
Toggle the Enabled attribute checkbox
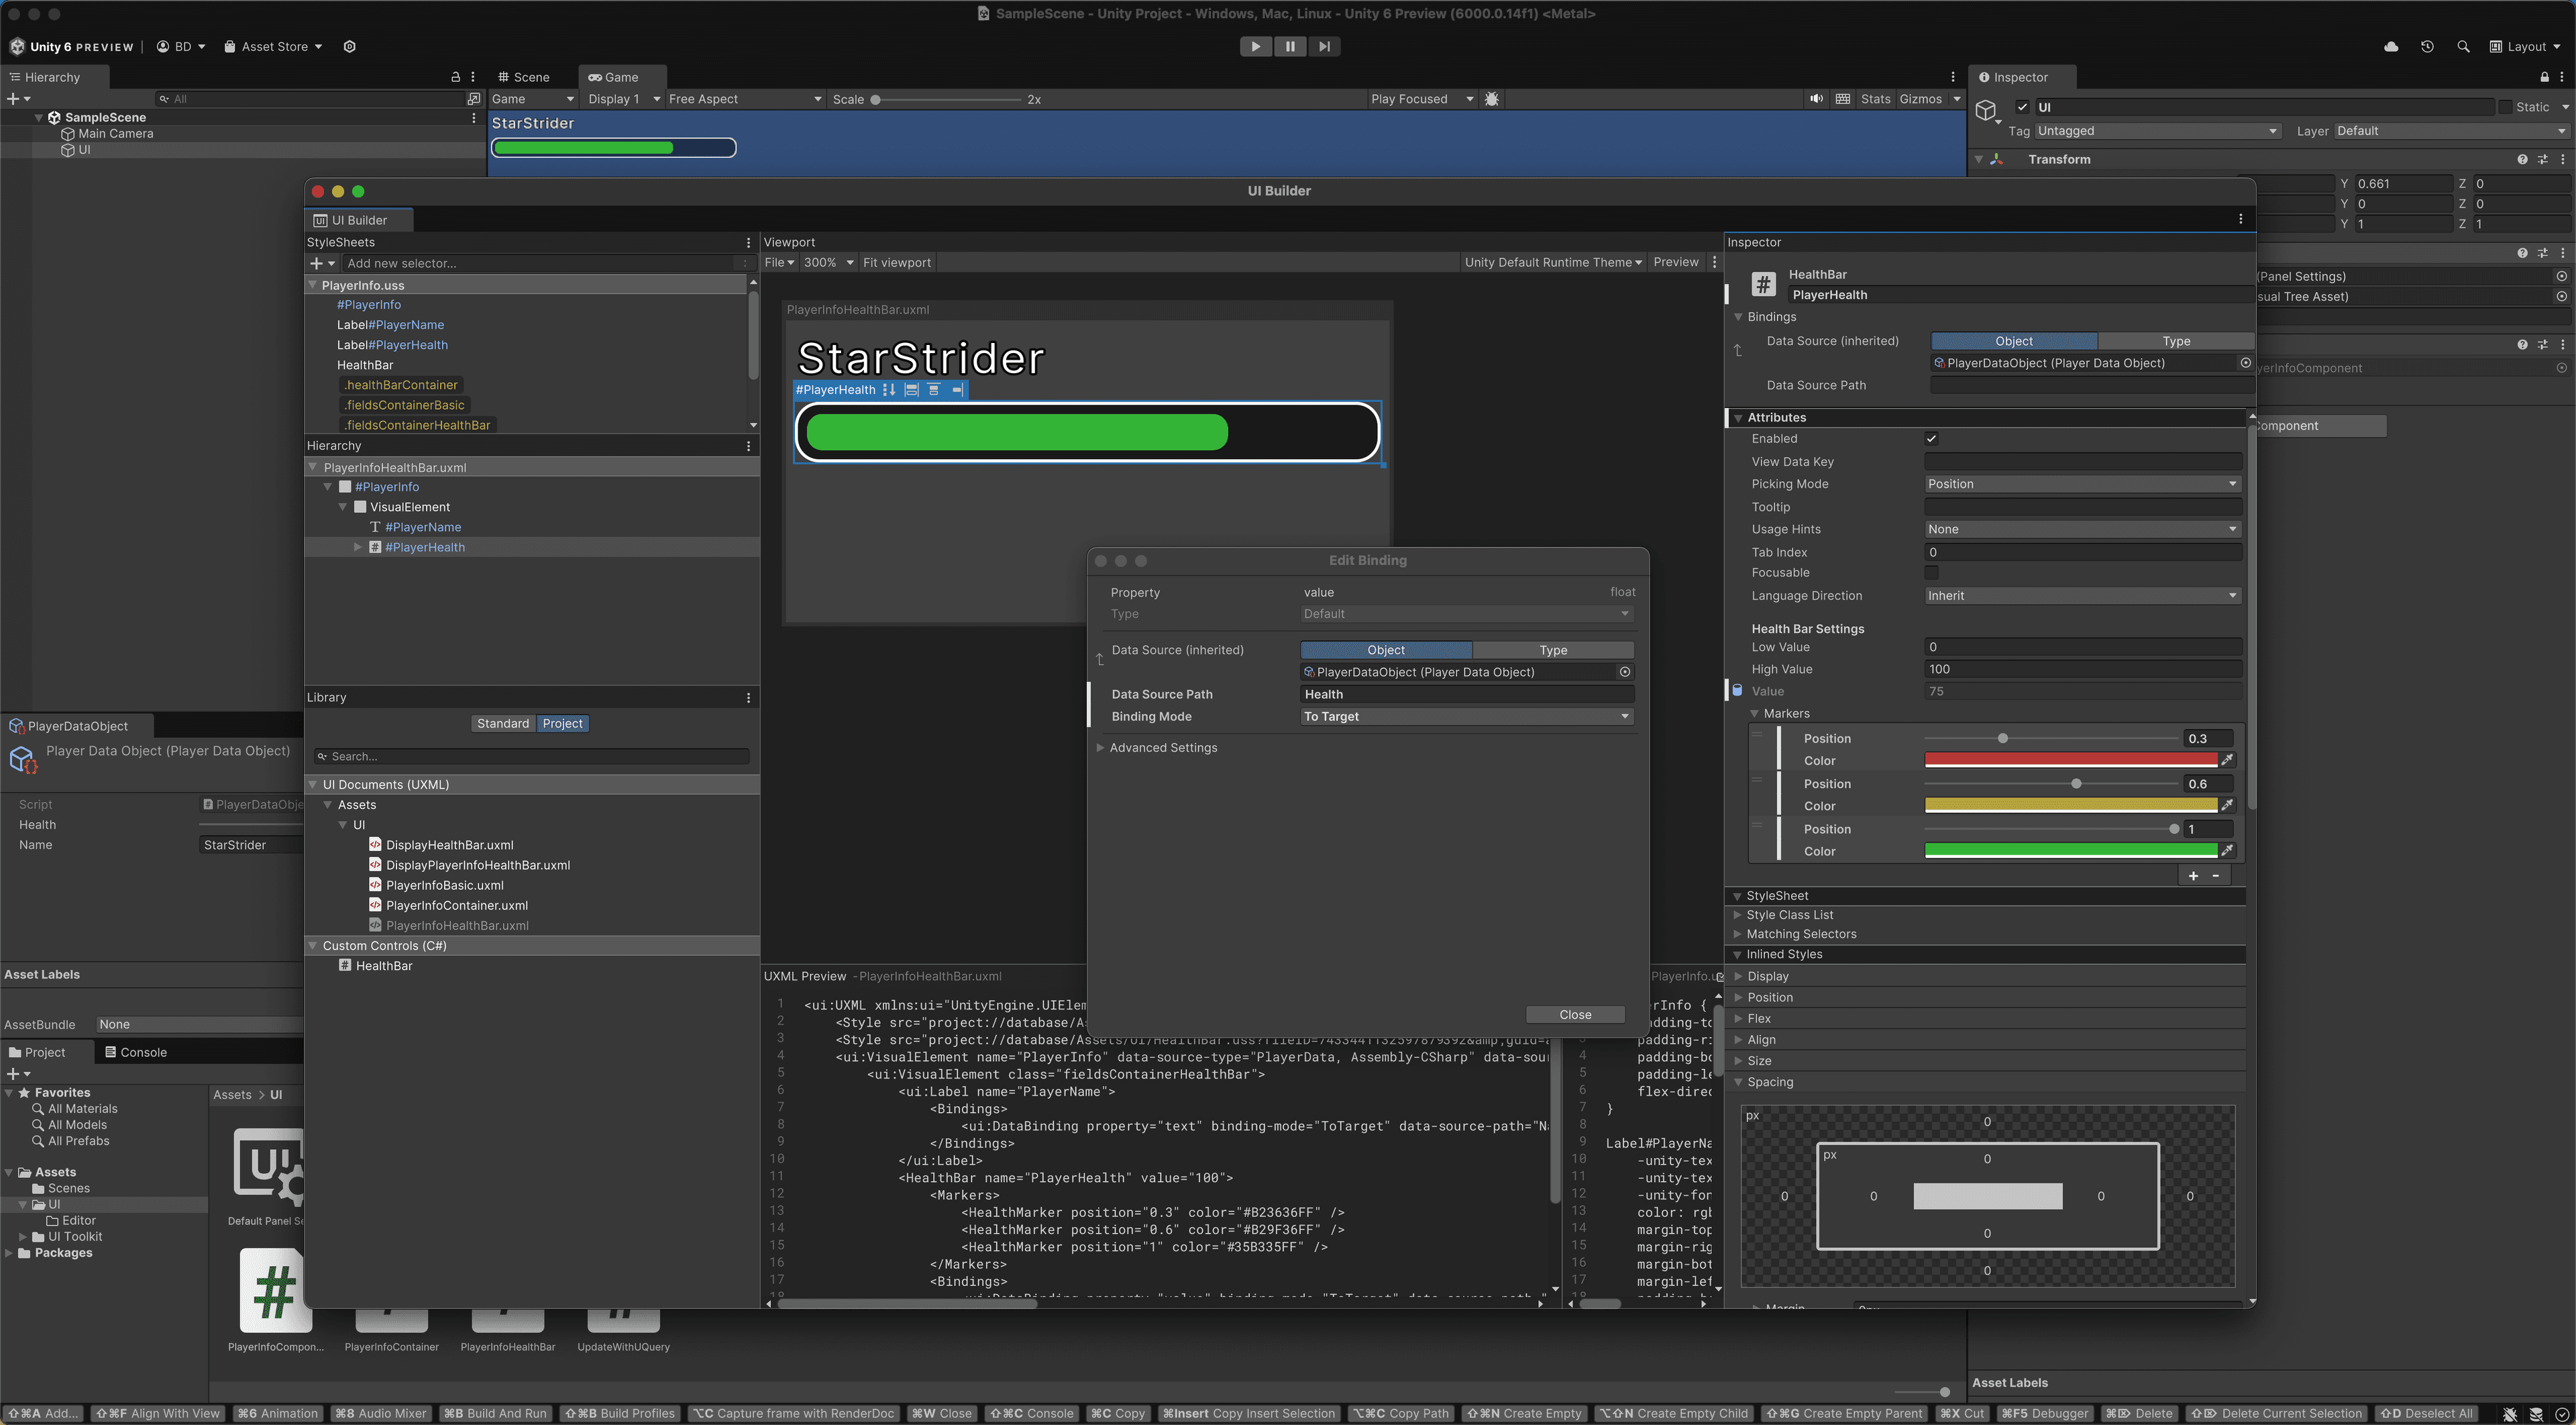click(x=1932, y=438)
